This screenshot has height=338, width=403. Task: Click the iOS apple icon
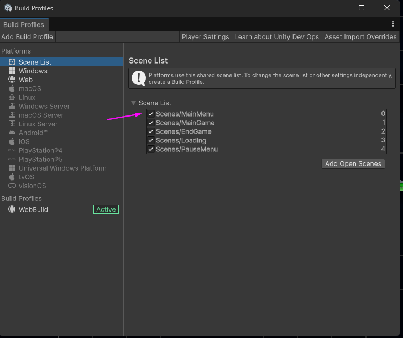[x=12, y=141]
